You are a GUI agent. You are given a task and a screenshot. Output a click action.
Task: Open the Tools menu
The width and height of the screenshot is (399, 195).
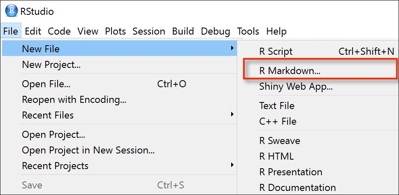248,31
